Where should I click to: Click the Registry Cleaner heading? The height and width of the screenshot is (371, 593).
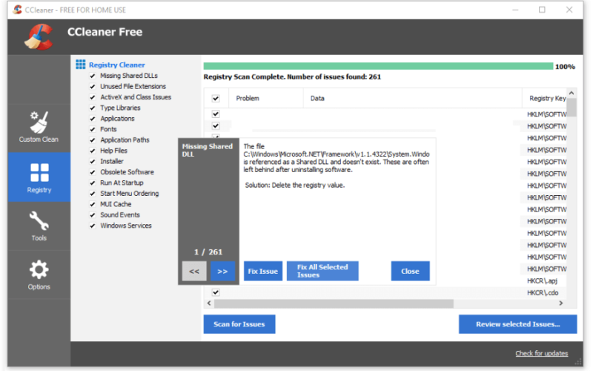tap(117, 65)
